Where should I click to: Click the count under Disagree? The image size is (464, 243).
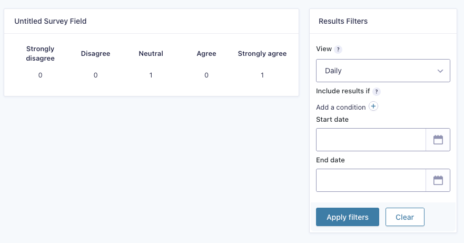[x=95, y=75]
